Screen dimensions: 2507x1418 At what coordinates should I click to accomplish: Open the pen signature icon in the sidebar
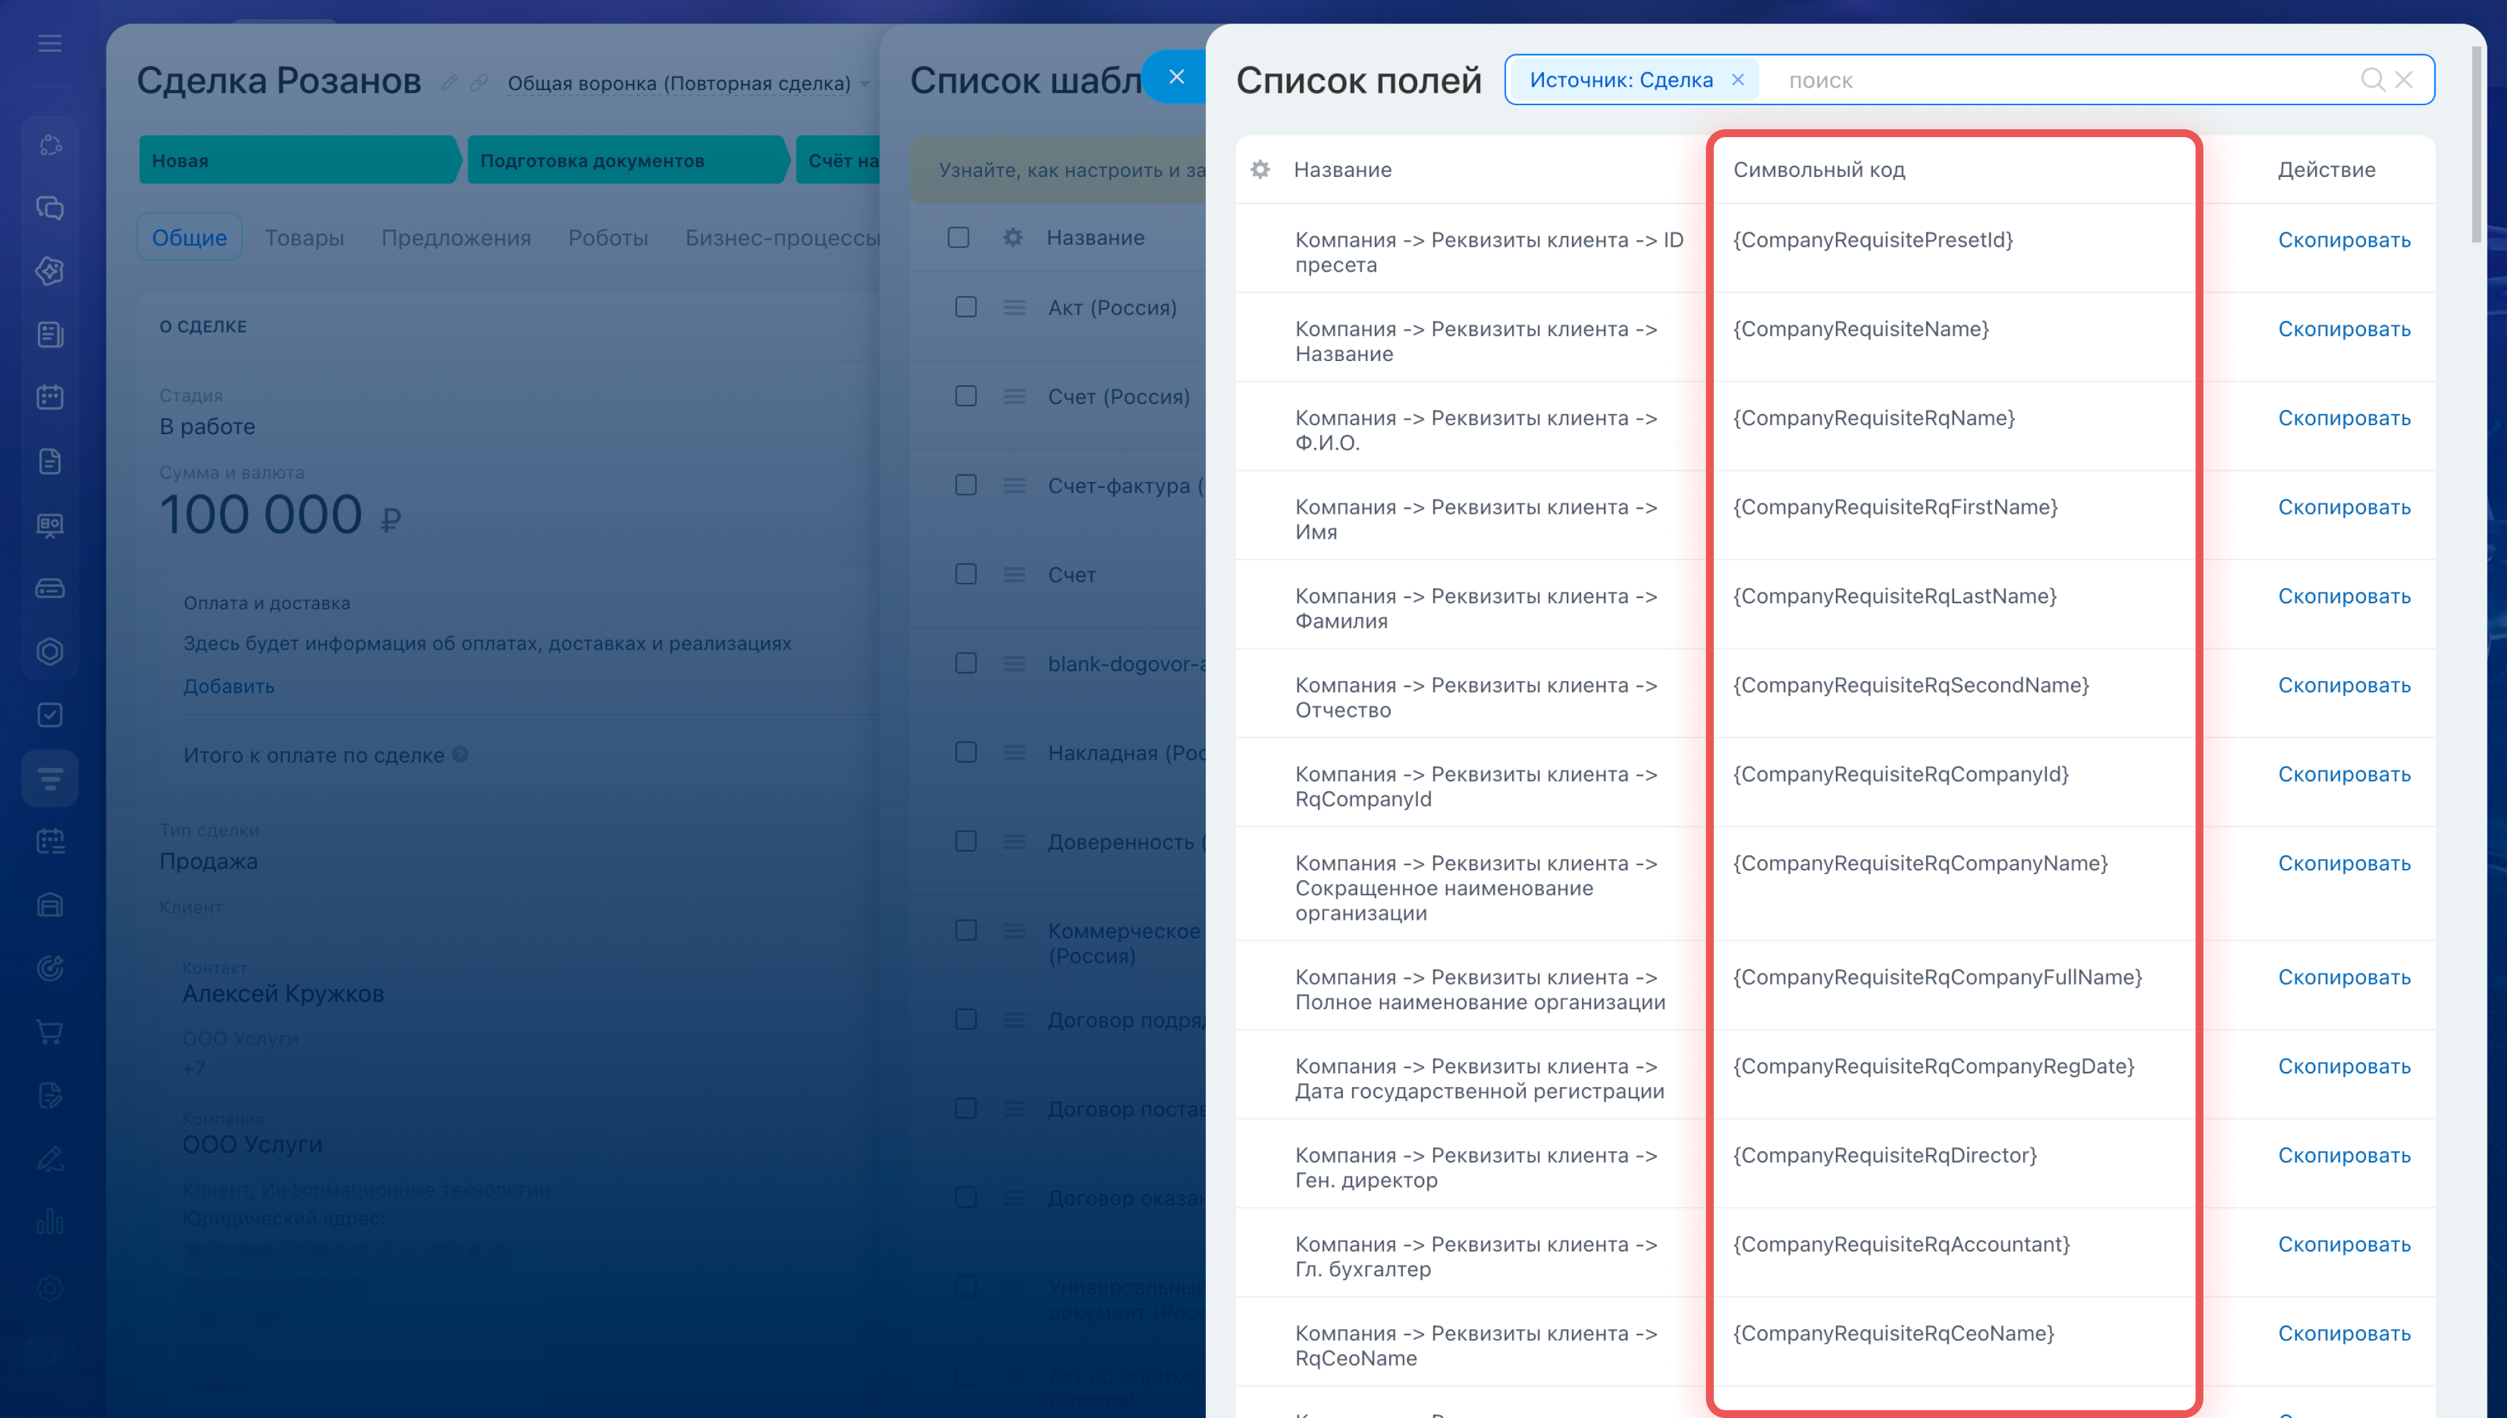50,1159
